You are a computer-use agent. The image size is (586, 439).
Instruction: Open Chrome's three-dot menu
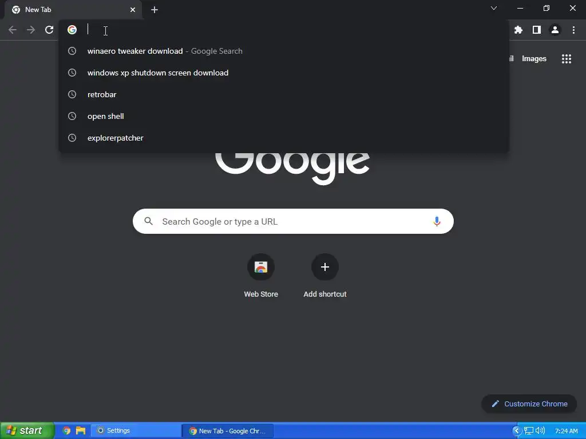[x=573, y=30]
